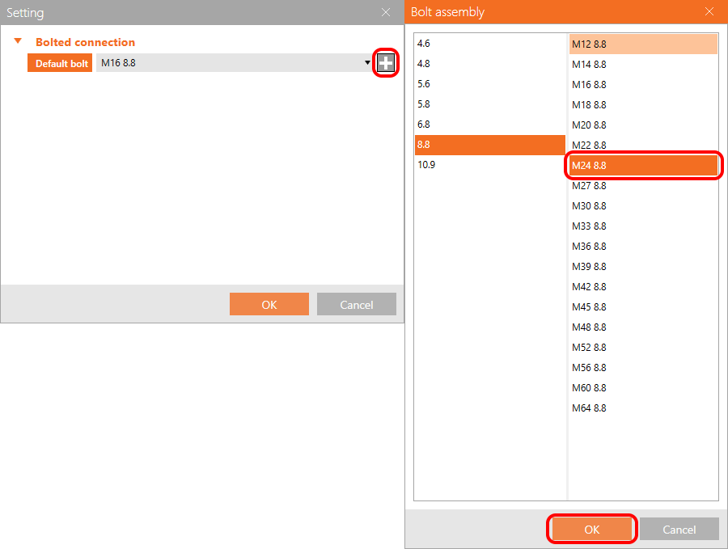Pick the M36 8.8 bolt assembly
728x549 pixels.
pyautogui.click(x=643, y=246)
